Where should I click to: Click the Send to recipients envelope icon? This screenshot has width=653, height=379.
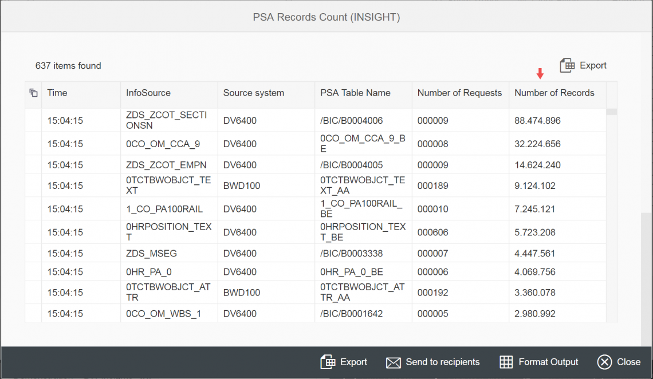click(x=393, y=362)
